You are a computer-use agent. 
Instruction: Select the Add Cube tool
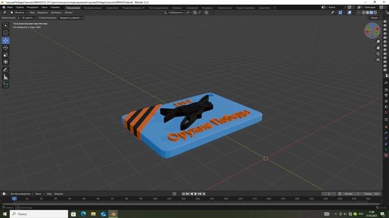5,85
